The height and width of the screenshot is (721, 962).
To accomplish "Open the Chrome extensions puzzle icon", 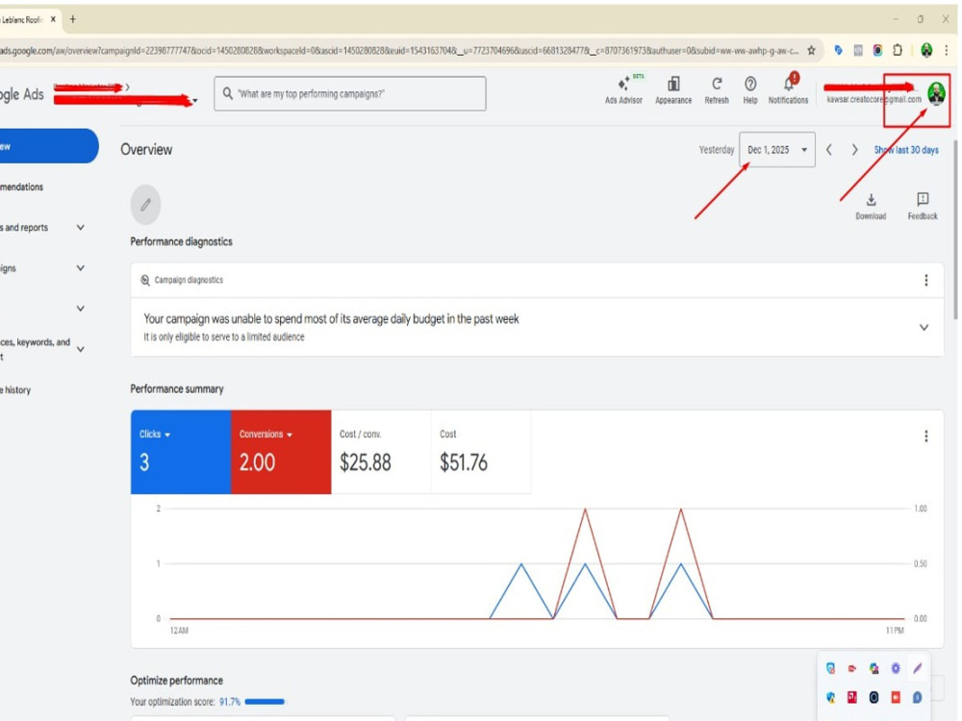I will click(x=898, y=50).
